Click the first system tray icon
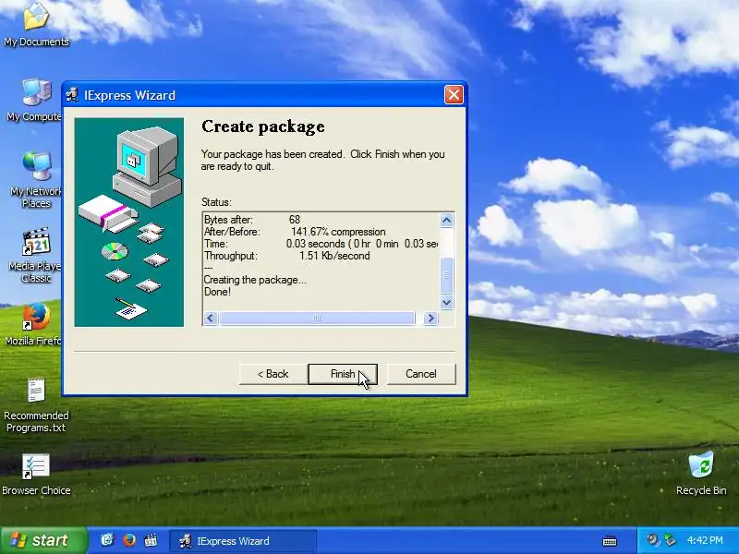 (x=653, y=540)
